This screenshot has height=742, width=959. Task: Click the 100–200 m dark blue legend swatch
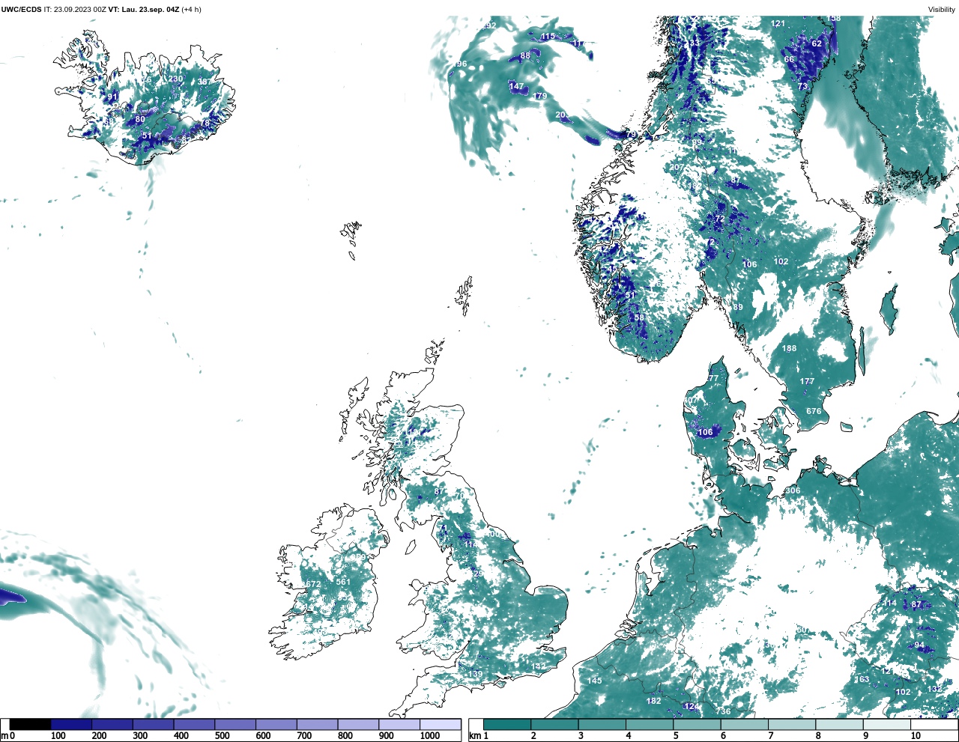[x=71, y=725]
